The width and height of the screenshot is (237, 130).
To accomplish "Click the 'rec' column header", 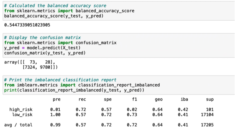I will tap(82, 99).
